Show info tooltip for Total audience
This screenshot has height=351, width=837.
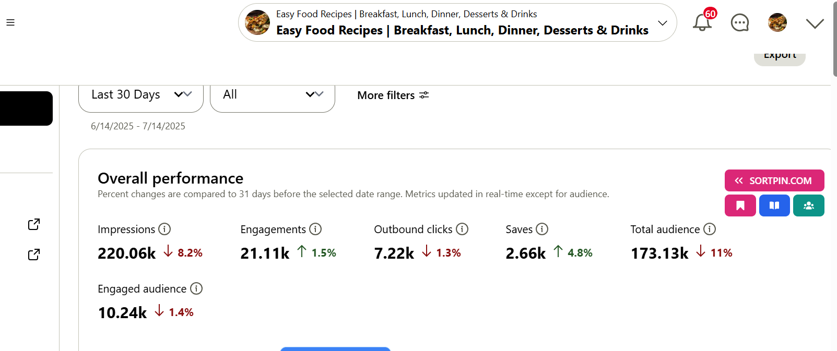click(x=710, y=229)
